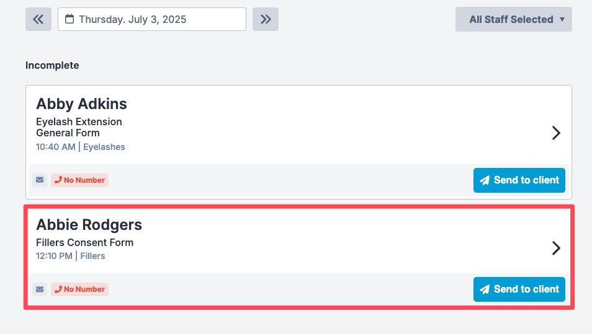Advance to next day with double-right arrows

(x=266, y=19)
